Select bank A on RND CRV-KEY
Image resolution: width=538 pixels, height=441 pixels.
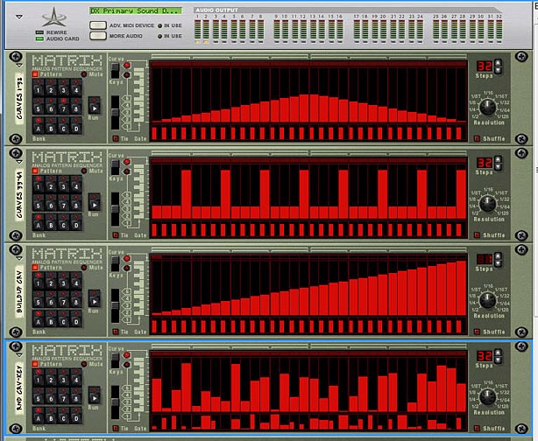(x=38, y=416)
